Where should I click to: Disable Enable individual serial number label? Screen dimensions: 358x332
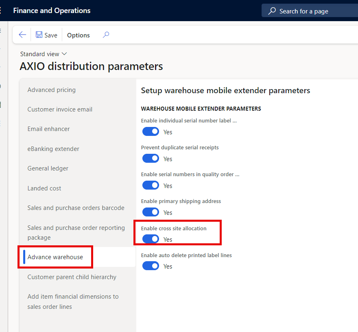click(x=151, y=131)
